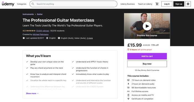Open Udemy Business in the header
This screenshot has width=194, height=102.
tap(127, 4)
